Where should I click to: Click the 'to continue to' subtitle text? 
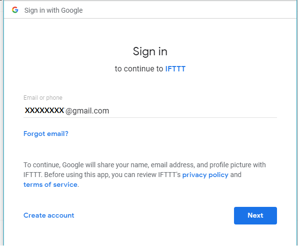pyautogui.click(x=139, y=68)
